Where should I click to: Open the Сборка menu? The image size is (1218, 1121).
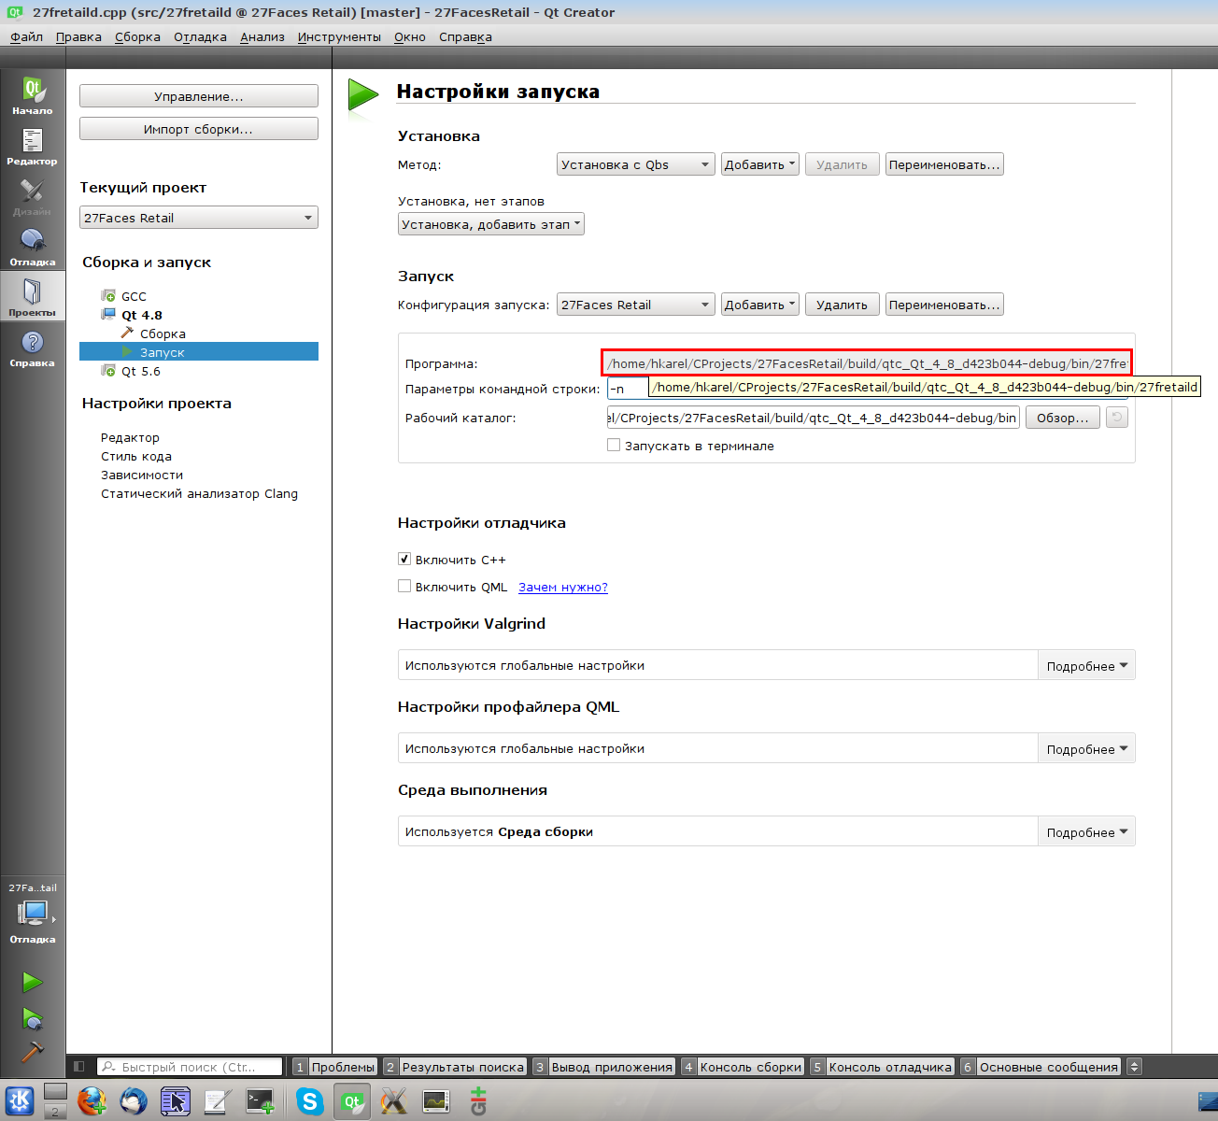[x=137, y=37]
